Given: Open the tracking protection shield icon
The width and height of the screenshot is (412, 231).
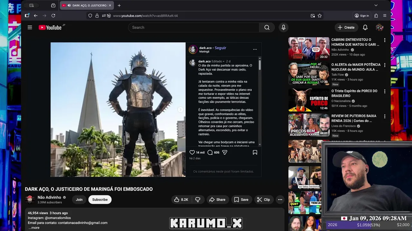Looking at the screenshot, I should click(x=90, y=16).
